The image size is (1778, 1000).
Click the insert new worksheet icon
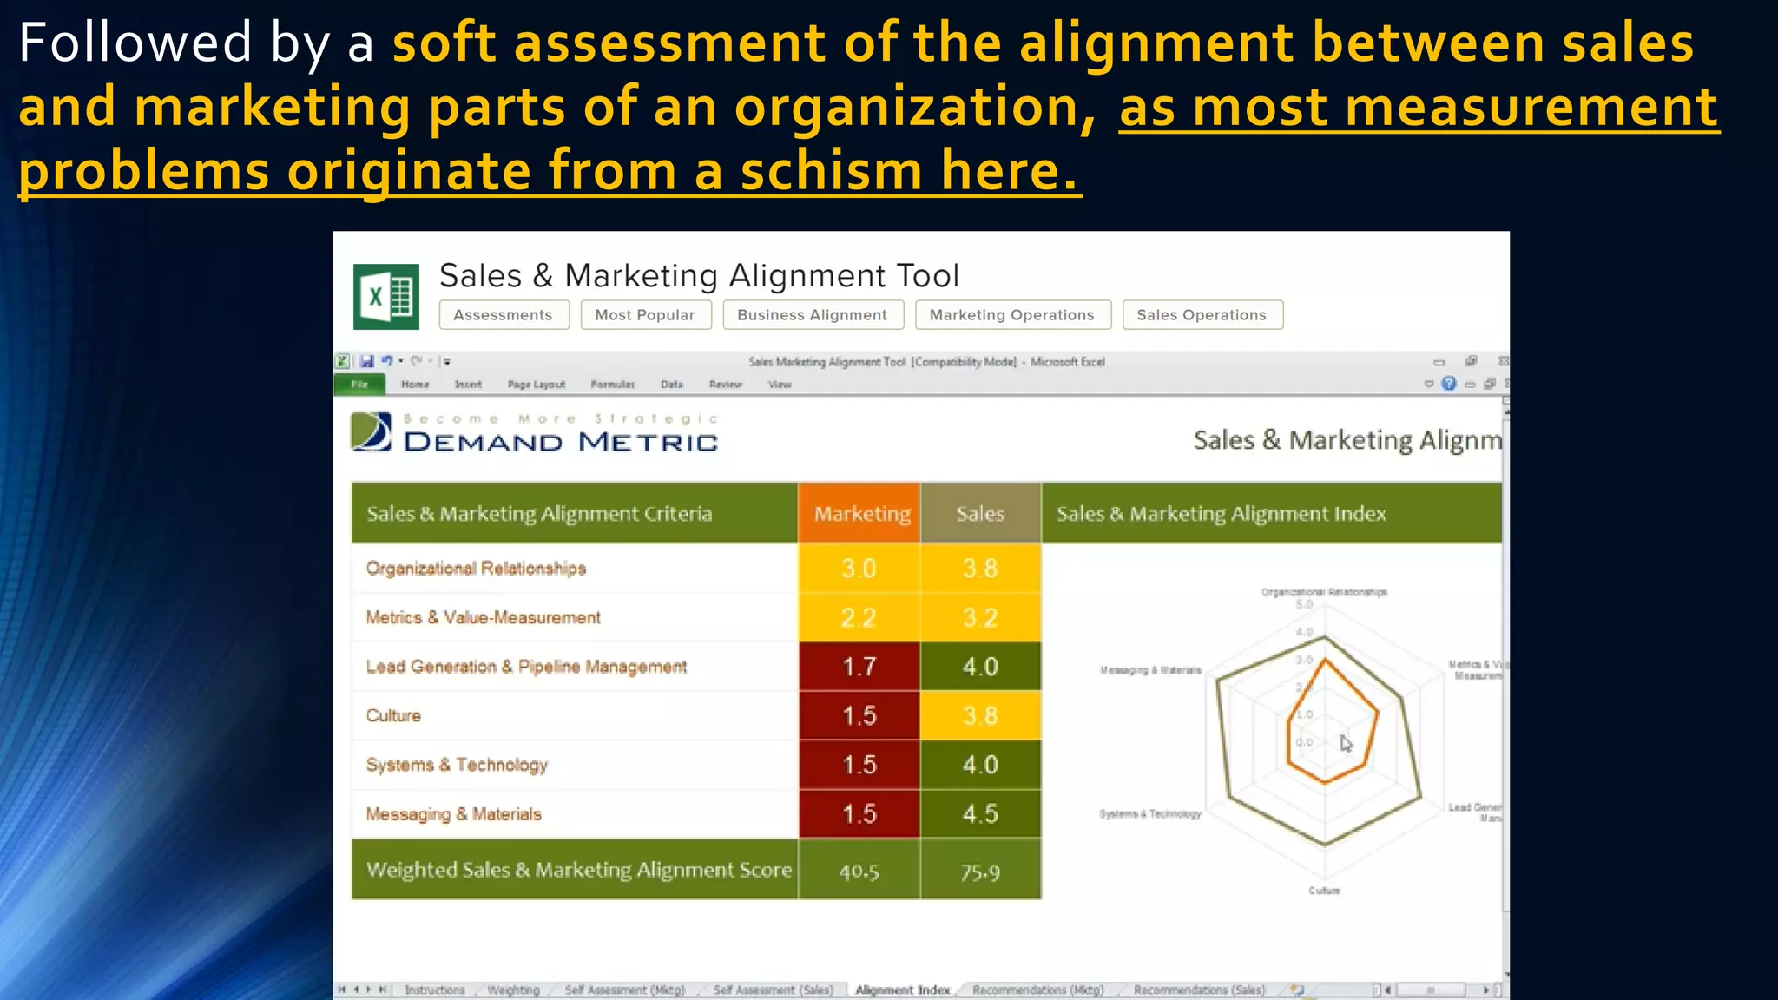pyautogui.click(x=1297, y=990)
